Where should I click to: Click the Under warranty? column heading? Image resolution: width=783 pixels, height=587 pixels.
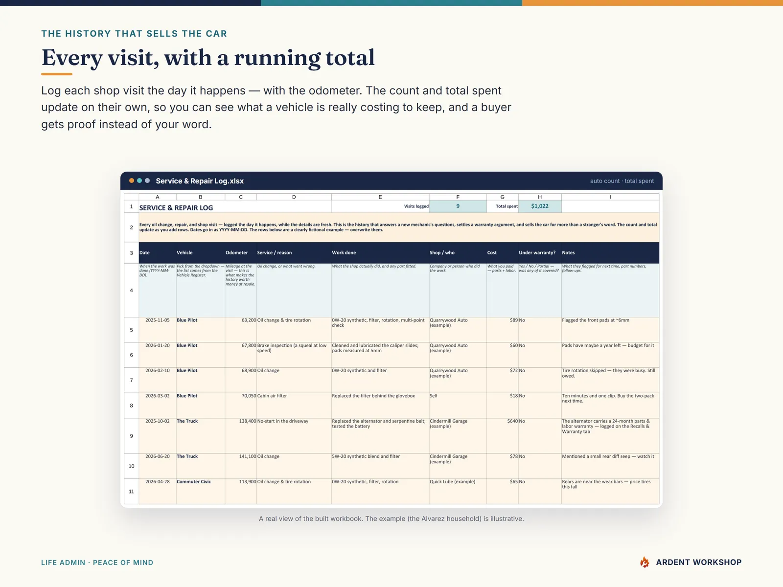point(537,253)
